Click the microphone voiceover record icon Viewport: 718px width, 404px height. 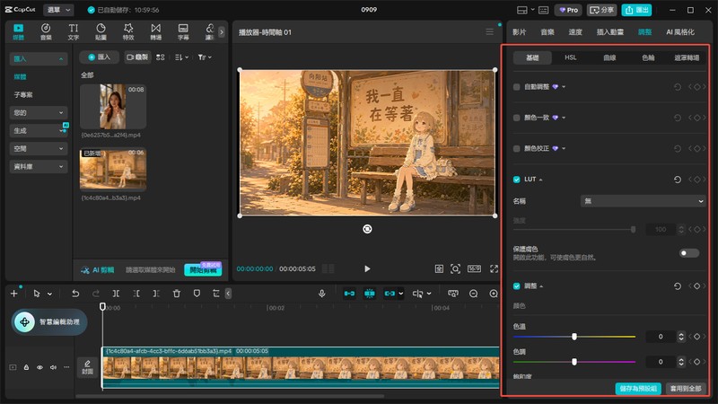pos(322,294)
